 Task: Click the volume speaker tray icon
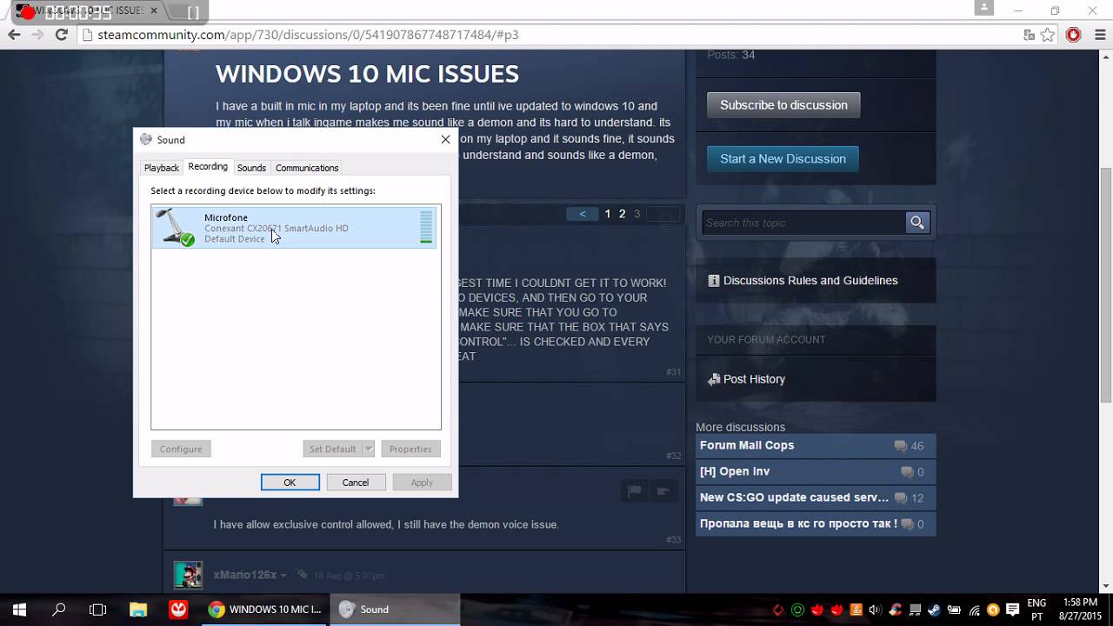coord(875,609)
